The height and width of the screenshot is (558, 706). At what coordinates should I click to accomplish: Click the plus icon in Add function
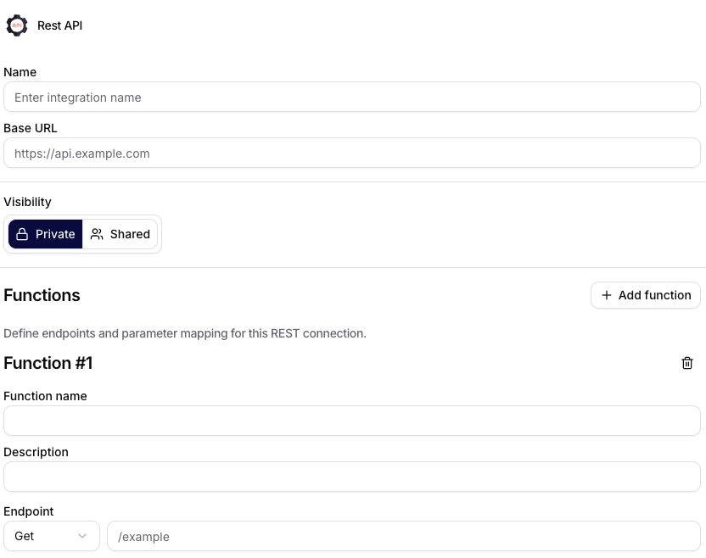[607, 295]
